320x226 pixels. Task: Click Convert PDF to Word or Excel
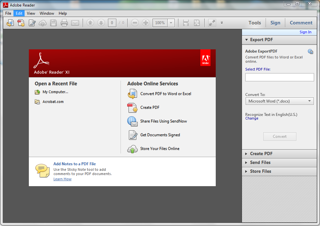pyautogui.click(x=166, y=94)
